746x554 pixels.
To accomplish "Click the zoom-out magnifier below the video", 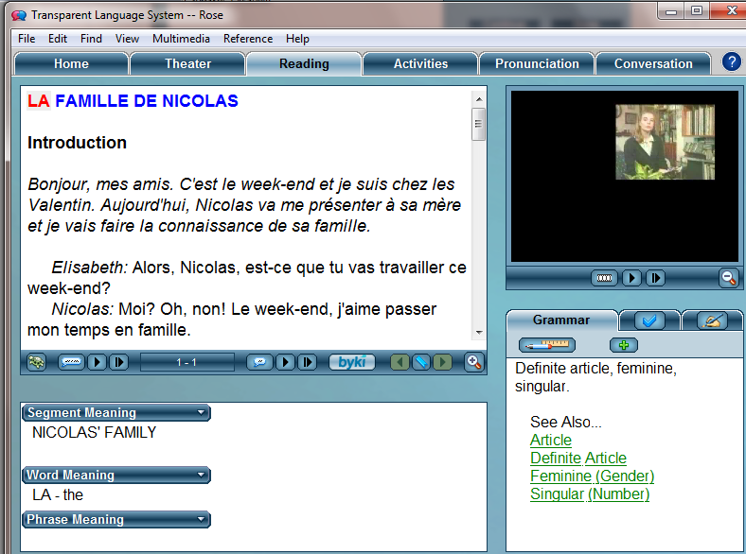I will coord(728,278).
